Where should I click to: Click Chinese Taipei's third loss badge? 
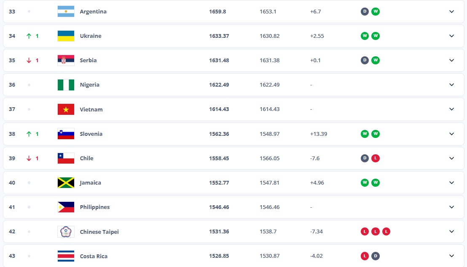tap(386, 232)
